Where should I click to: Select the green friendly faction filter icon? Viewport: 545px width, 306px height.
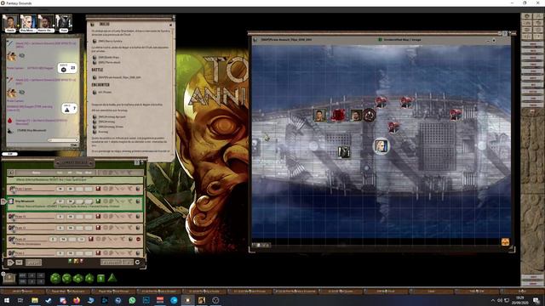tap(70, 261)
